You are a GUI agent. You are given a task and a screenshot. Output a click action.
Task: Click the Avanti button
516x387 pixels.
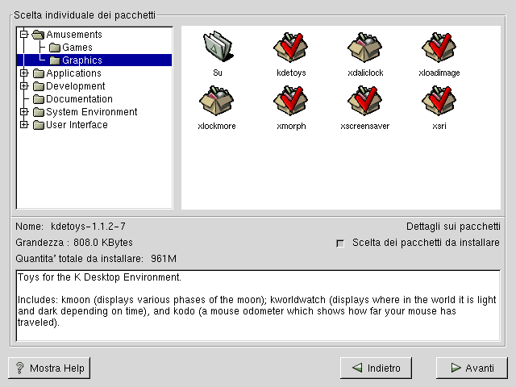pos(472,368)
